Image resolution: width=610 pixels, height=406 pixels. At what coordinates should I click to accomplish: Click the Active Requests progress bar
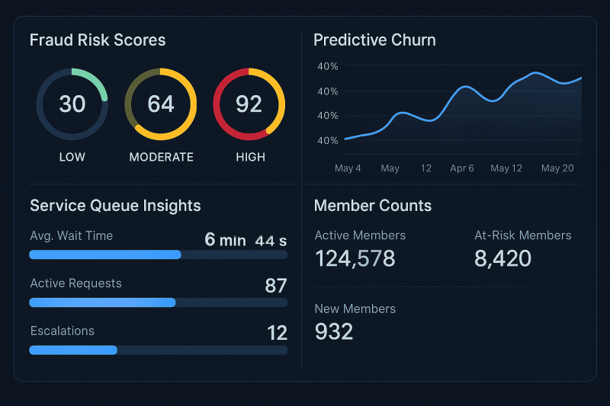159,302
